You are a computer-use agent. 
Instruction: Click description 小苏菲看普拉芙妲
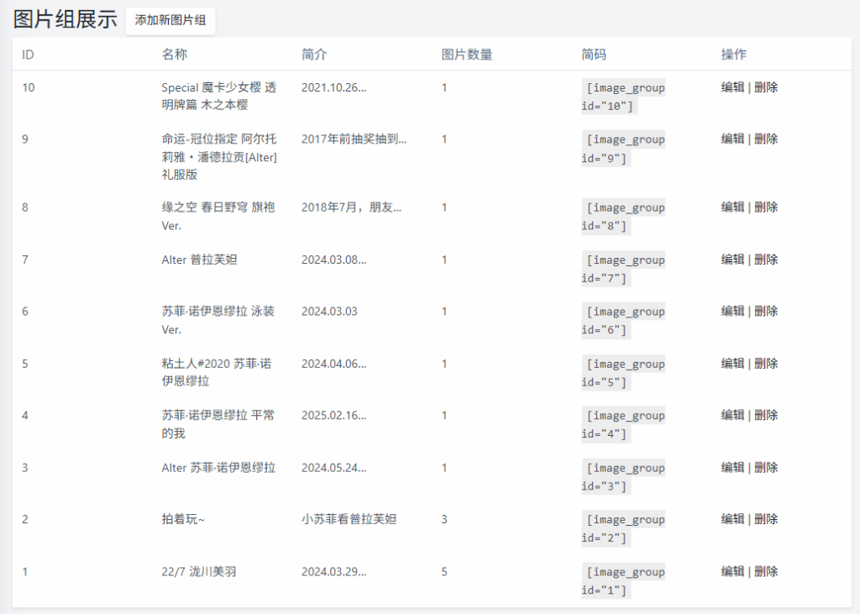pyautogui.click(x=349, y=519)
